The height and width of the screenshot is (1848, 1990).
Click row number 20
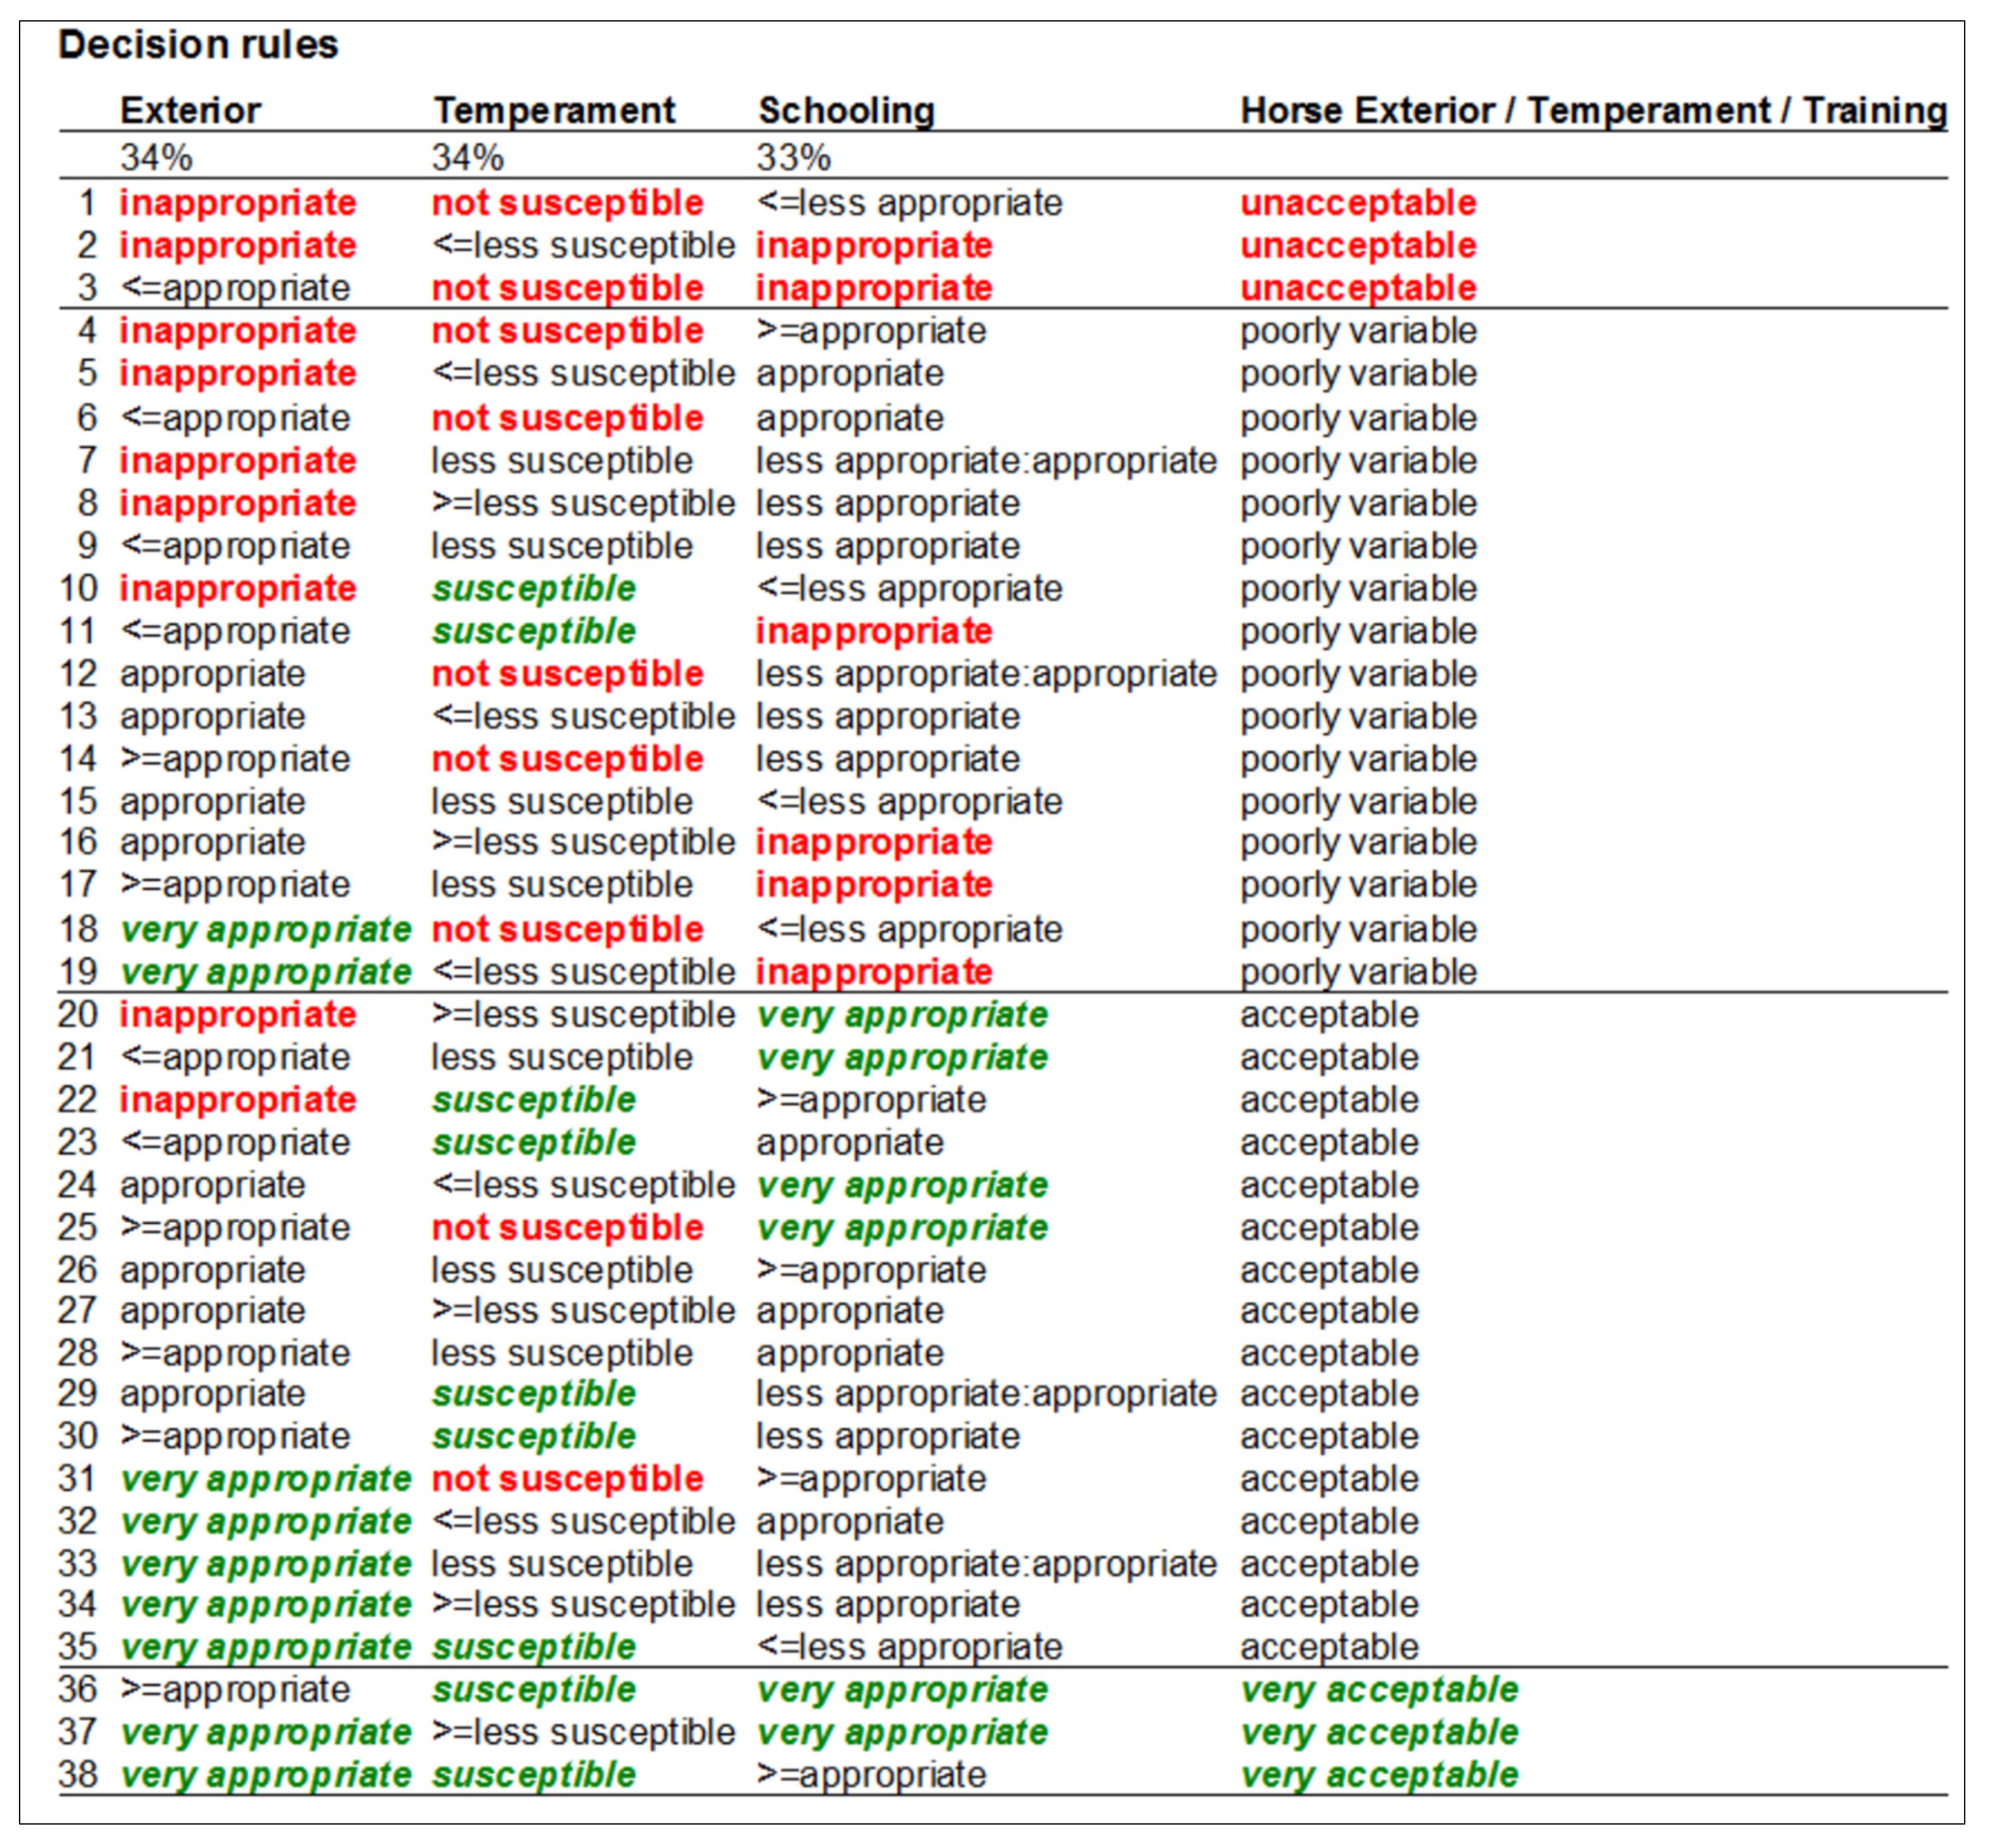pos(77,1015)
